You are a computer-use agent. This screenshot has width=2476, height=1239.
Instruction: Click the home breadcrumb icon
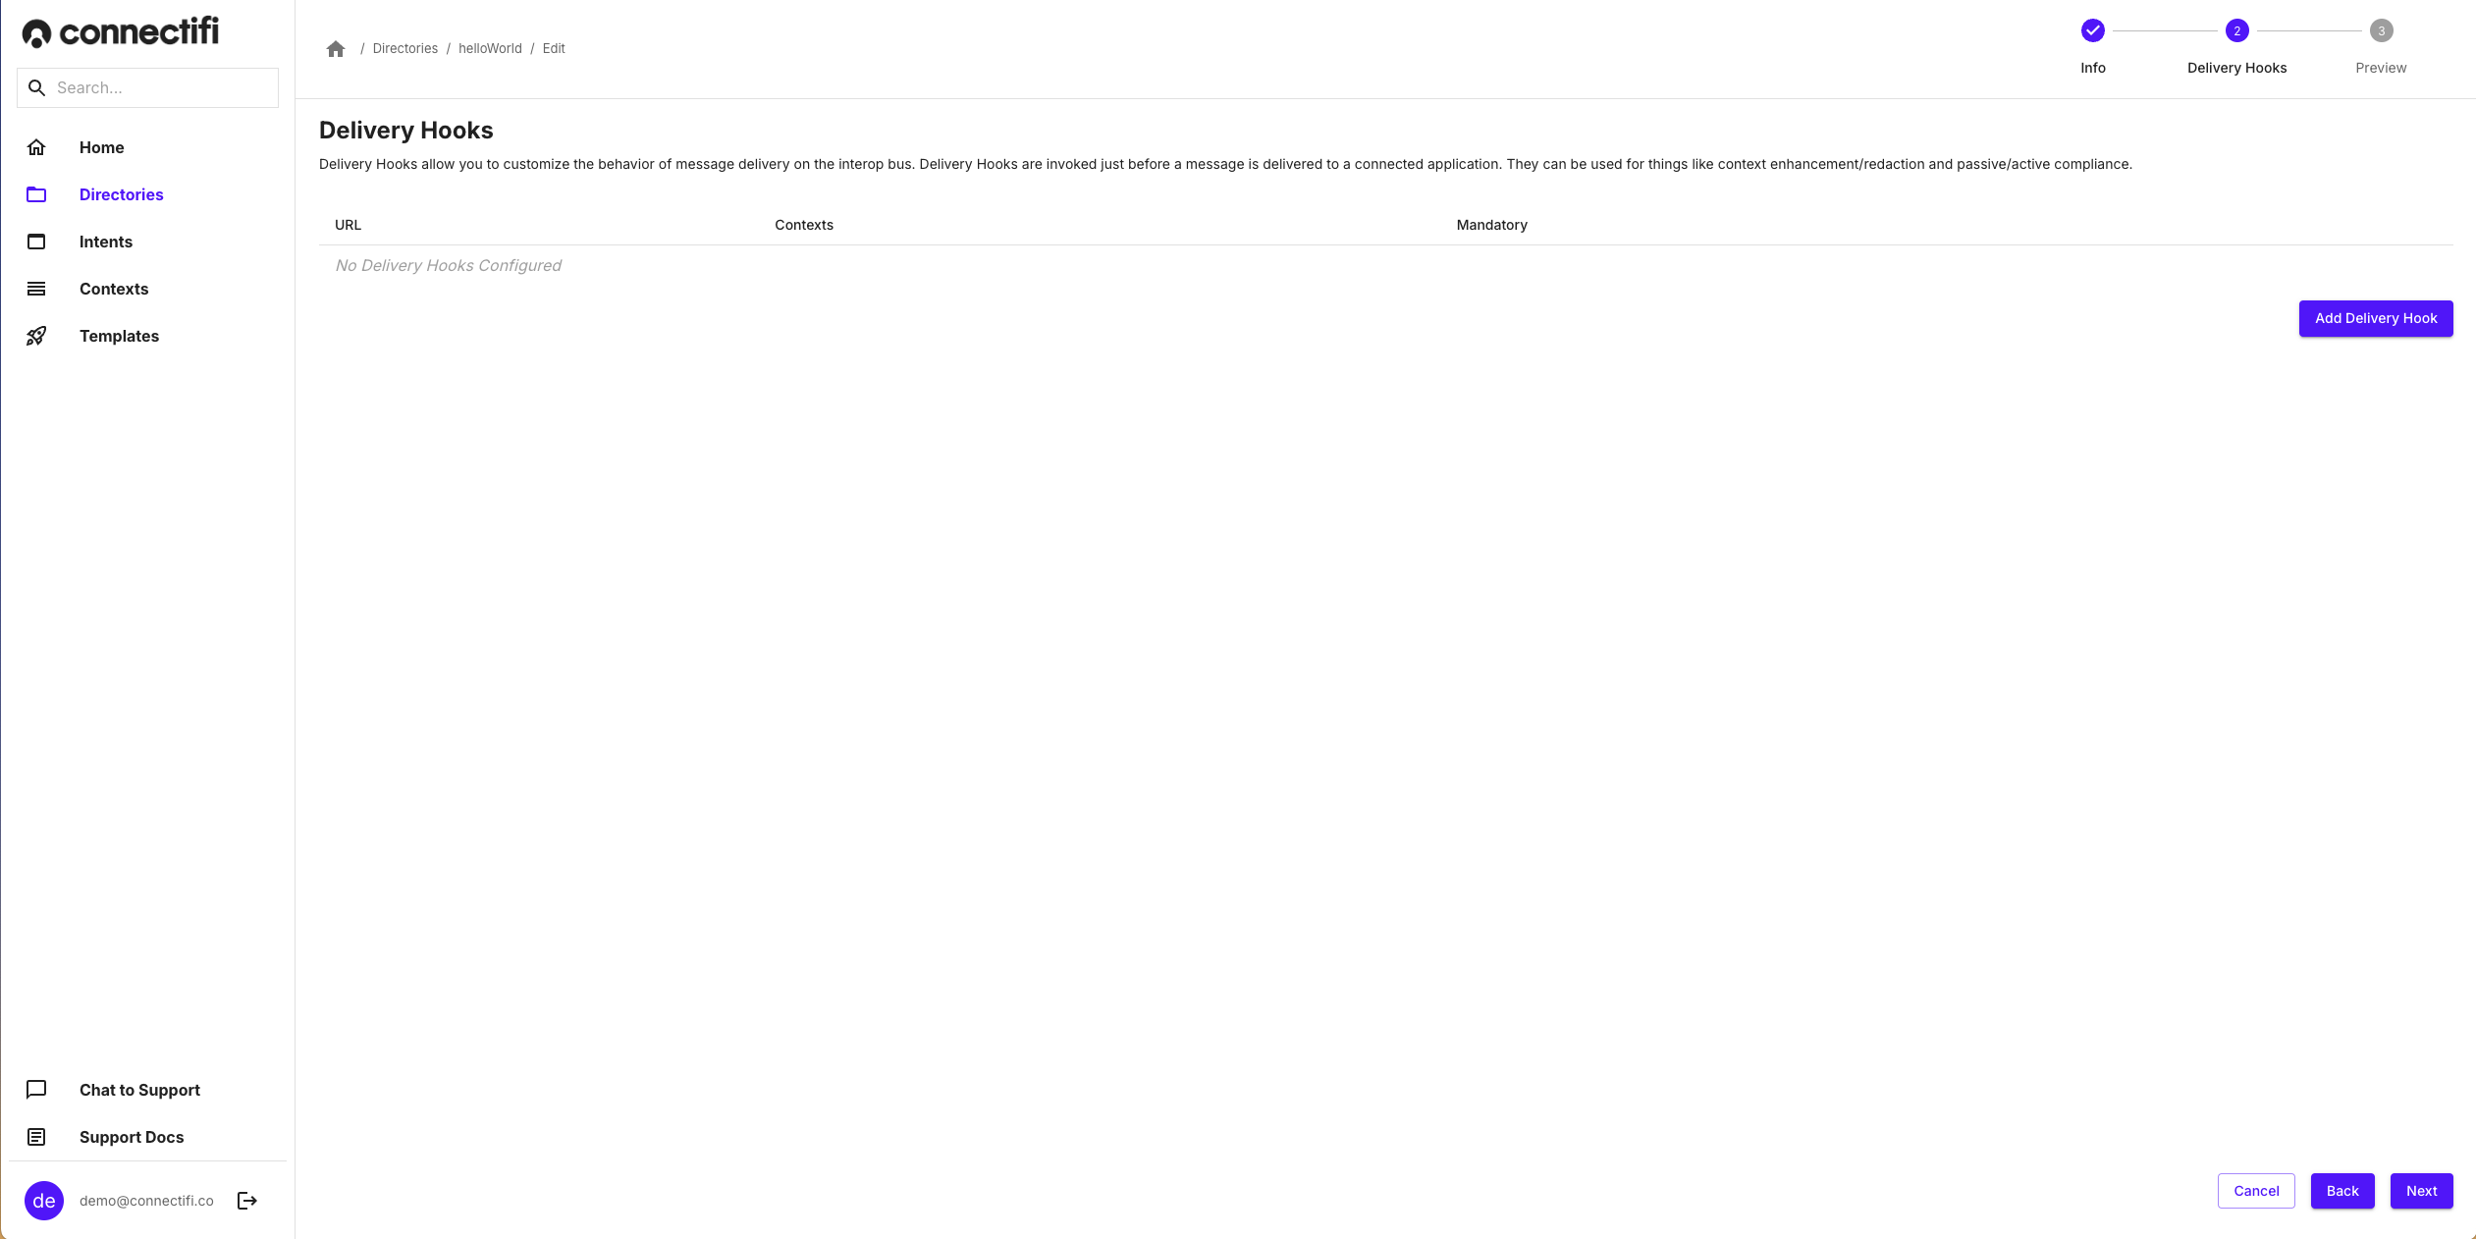337,47
